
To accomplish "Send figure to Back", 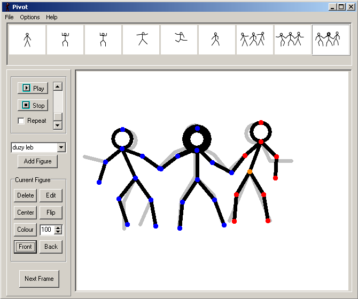I will tap(51, 247).
